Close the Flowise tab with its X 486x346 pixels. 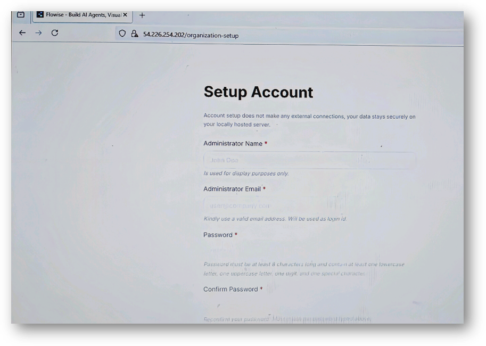pyautogui.click(x=126, y=15)
